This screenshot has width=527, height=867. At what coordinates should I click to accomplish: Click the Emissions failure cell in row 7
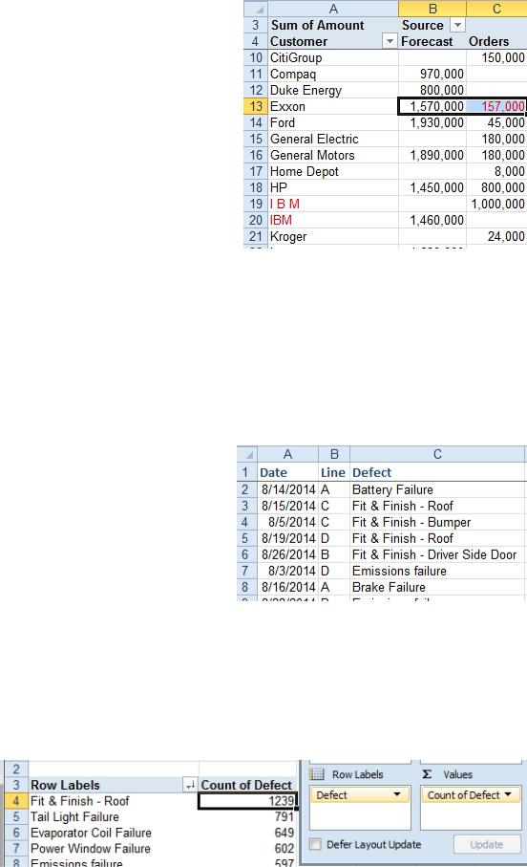click(437, 571)
